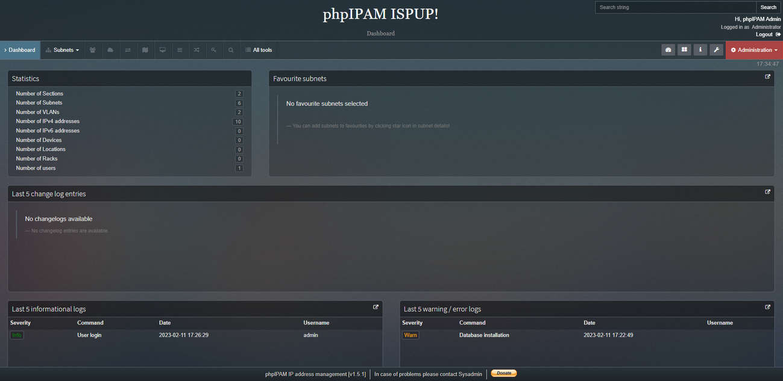Pop out the warning / error logs widget

point(768,307)
